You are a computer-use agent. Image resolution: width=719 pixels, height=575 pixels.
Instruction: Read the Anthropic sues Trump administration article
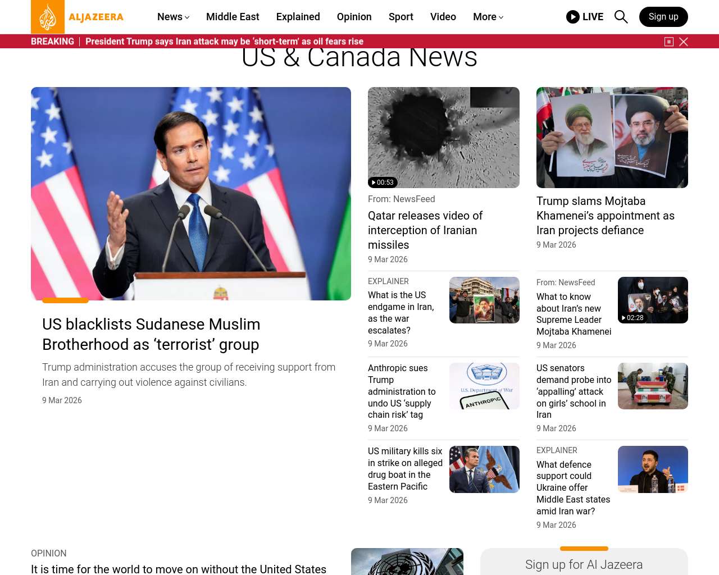[x=402, y=391]
